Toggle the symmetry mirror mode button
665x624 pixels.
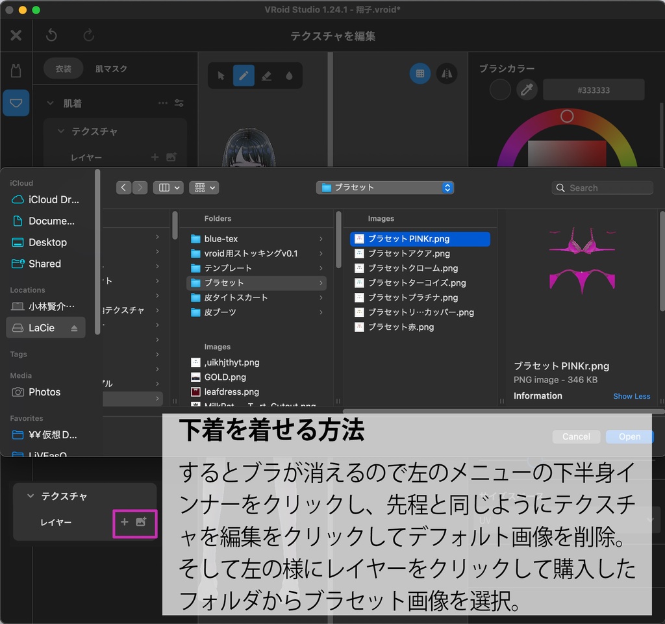coord(447,73)
